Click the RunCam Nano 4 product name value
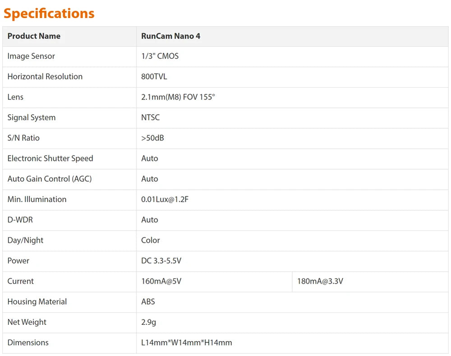451x356 pixels. pos(170,36)
